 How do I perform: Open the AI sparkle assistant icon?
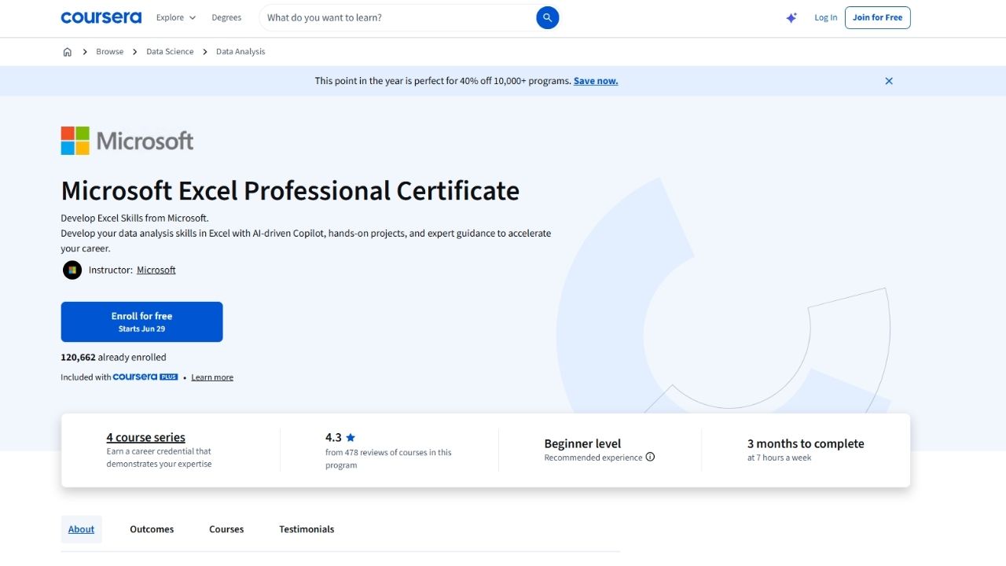click(x=791, y=17)
